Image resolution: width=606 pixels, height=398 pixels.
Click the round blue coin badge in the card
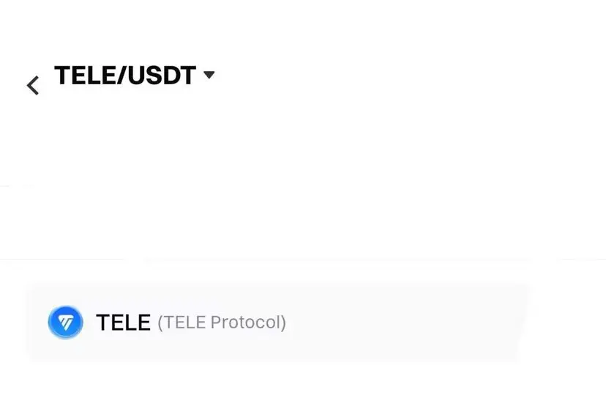(65, 322)
